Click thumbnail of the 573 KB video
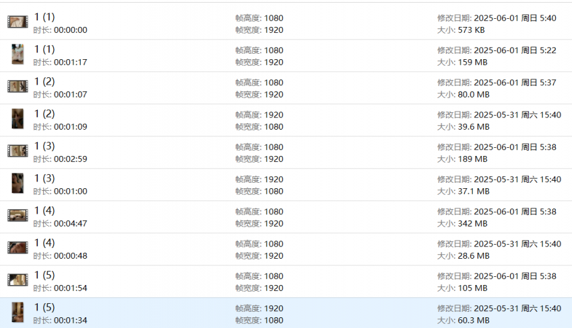572x328 pixels. tap(18, 22)
